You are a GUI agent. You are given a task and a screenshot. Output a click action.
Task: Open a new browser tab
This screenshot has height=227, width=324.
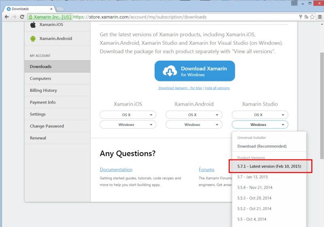pyautogui.click(x=60, y=9)
